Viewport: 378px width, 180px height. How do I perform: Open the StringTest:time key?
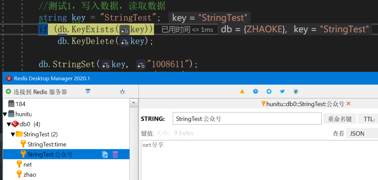coord(47,145)
